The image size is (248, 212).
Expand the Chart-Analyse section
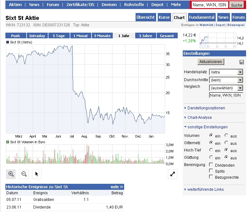(200, 118)
